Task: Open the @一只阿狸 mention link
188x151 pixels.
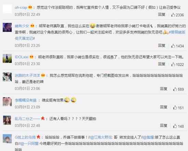Action: point(29,143)
